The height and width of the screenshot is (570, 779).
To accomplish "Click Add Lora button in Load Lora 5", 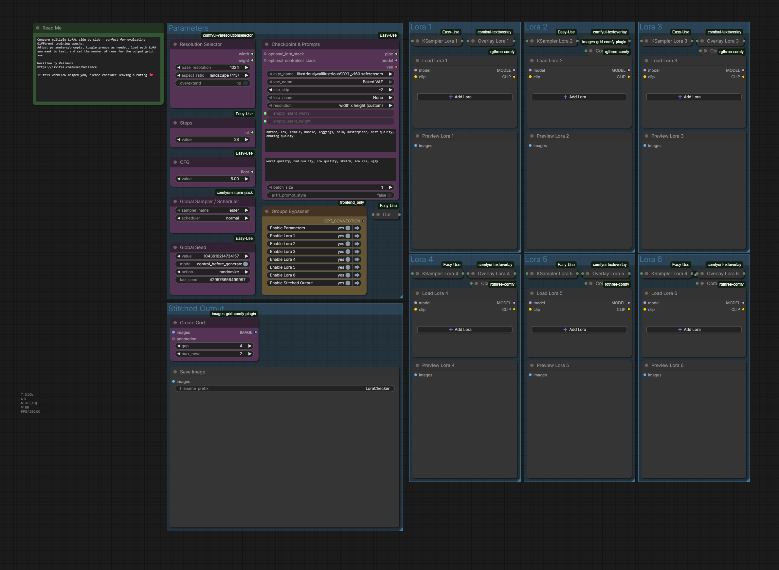I will click(x=579, y=330).
